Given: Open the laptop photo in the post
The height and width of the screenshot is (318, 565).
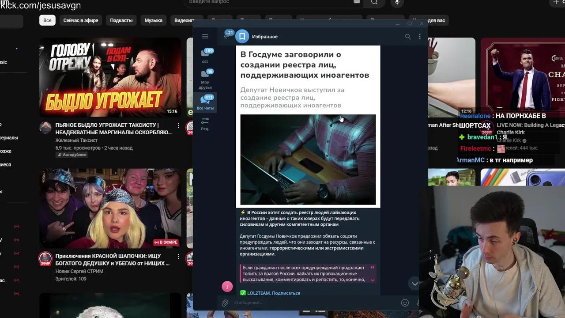Looking at the screenshot, I should pos(308,159).
